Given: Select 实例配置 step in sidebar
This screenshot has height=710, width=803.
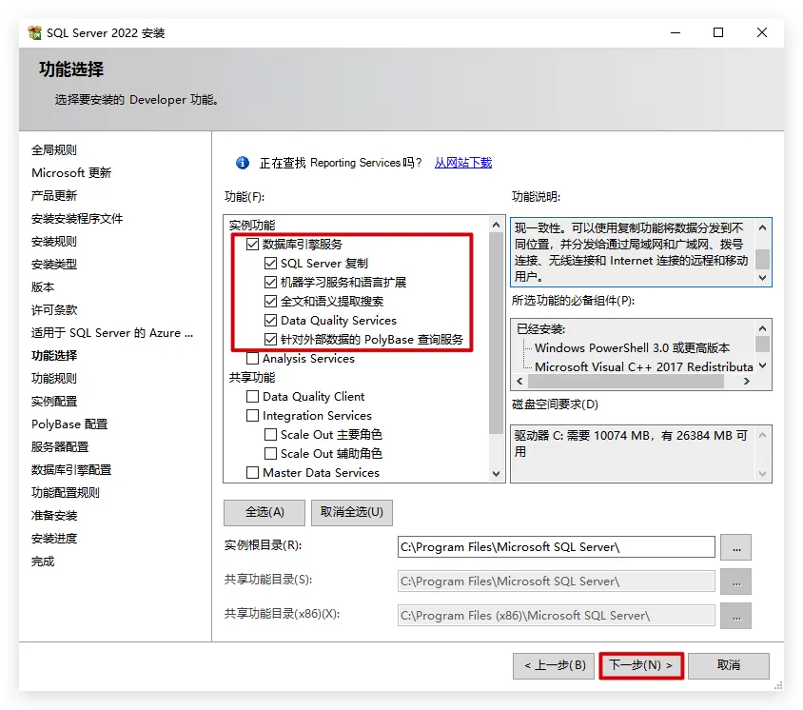Looking at the screenshot, I should 54,401.
